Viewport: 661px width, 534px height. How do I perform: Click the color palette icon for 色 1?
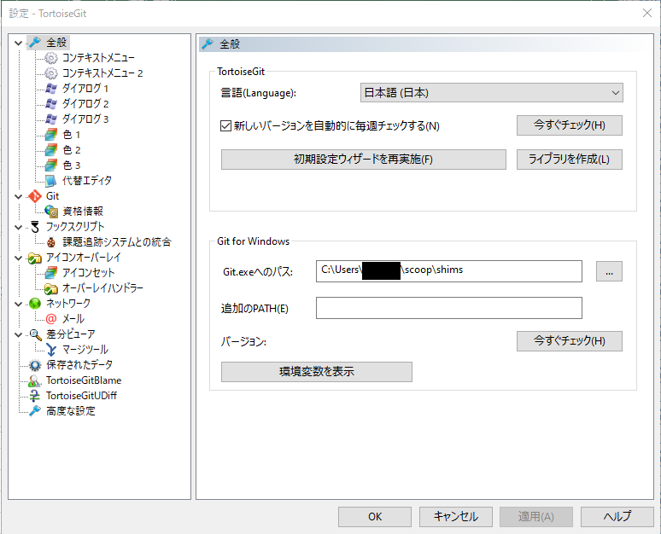coord(51,134)
